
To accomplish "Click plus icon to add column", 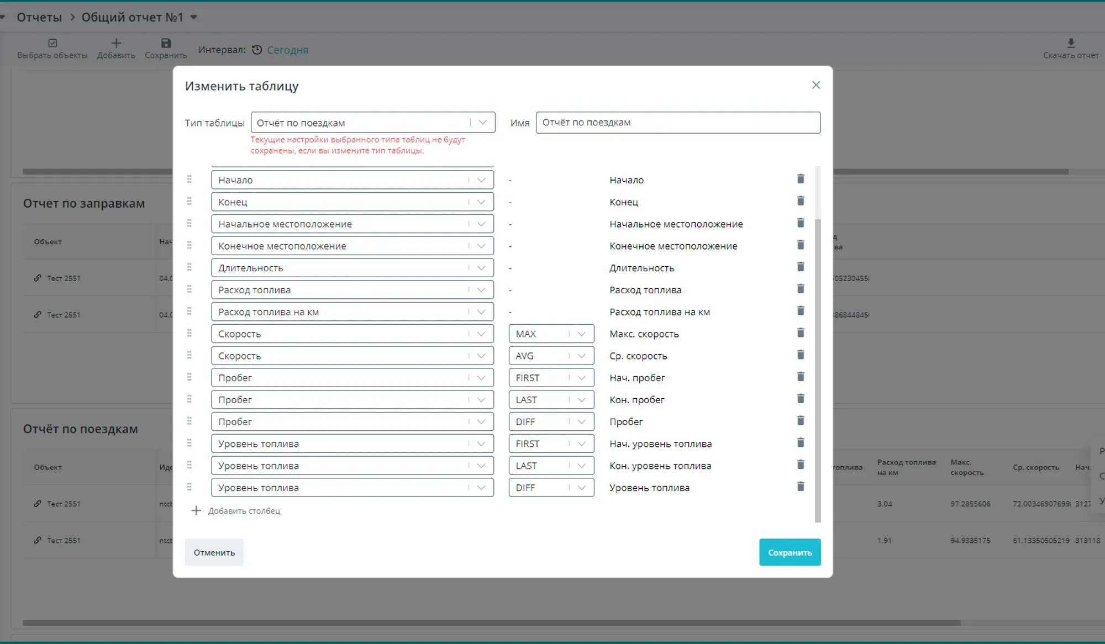I will tap(196, 511).
